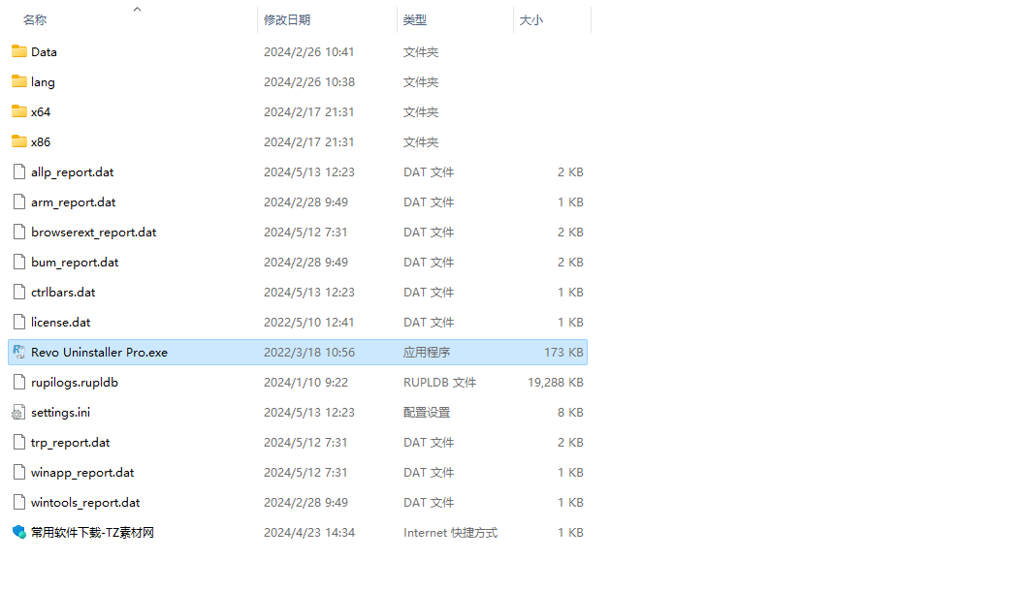The image size is (1027, 590).
Task: Select the x86 folder name
Action: (41, 142)
